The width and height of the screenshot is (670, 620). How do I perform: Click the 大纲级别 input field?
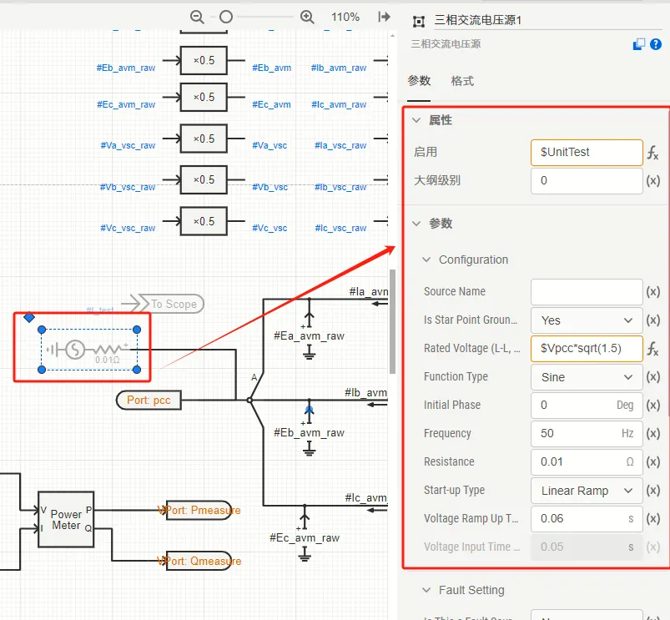click(x=587, y=181)
